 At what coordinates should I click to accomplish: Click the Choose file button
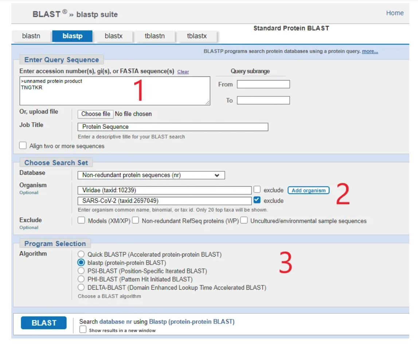pos(95,114)
